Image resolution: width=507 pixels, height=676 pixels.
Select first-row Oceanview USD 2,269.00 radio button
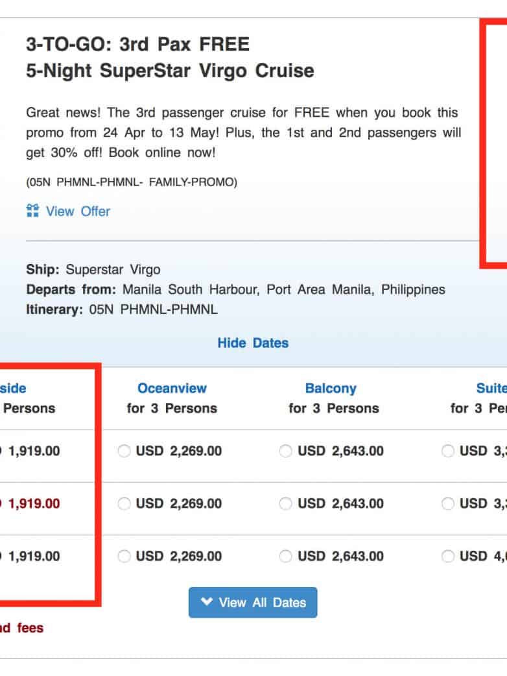point(124,451)
